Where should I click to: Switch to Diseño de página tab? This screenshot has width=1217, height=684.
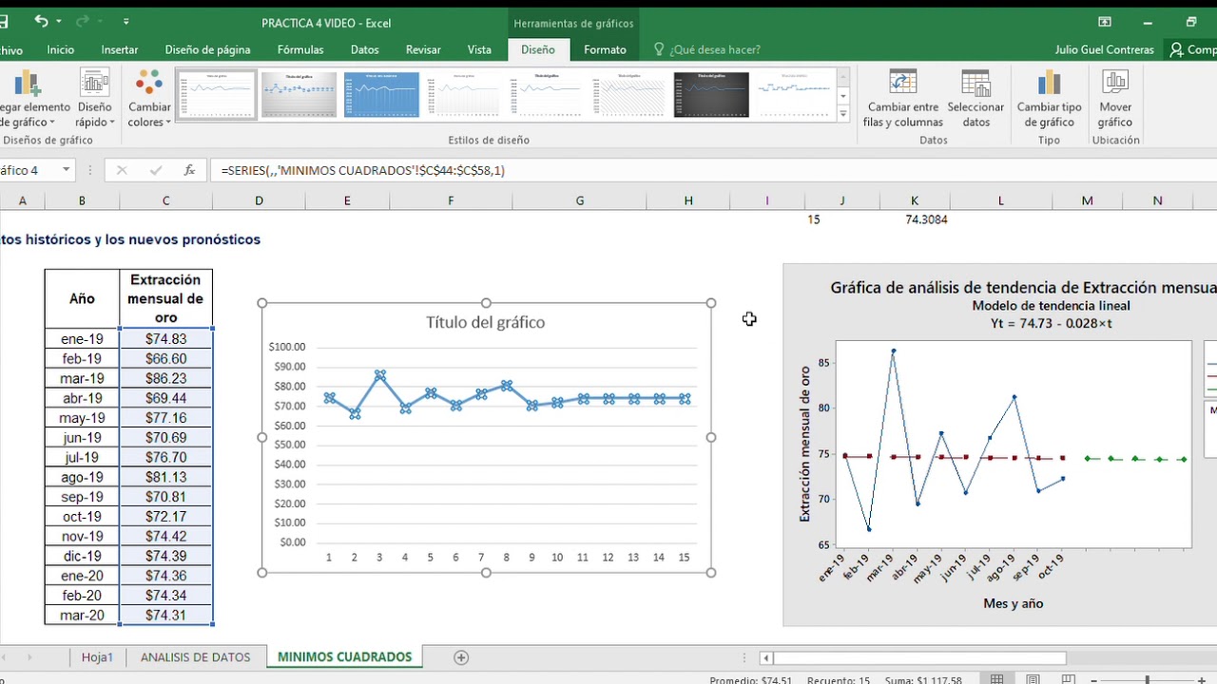pos(207,49)
